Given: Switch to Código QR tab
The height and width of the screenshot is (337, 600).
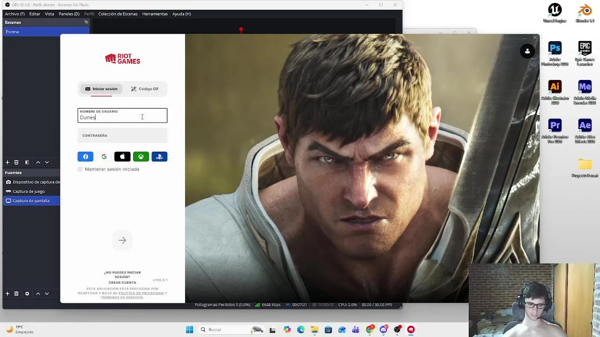Looking at the screenshot, I should coord(144,89).
